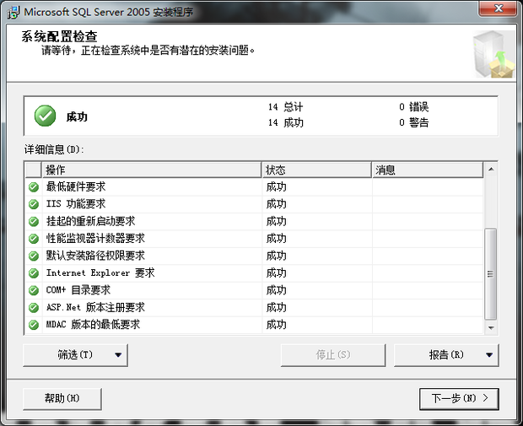Click the green success icon beside 最低硬件要求
This screenshot has height=426, width=523.
(x=34, y=186)
